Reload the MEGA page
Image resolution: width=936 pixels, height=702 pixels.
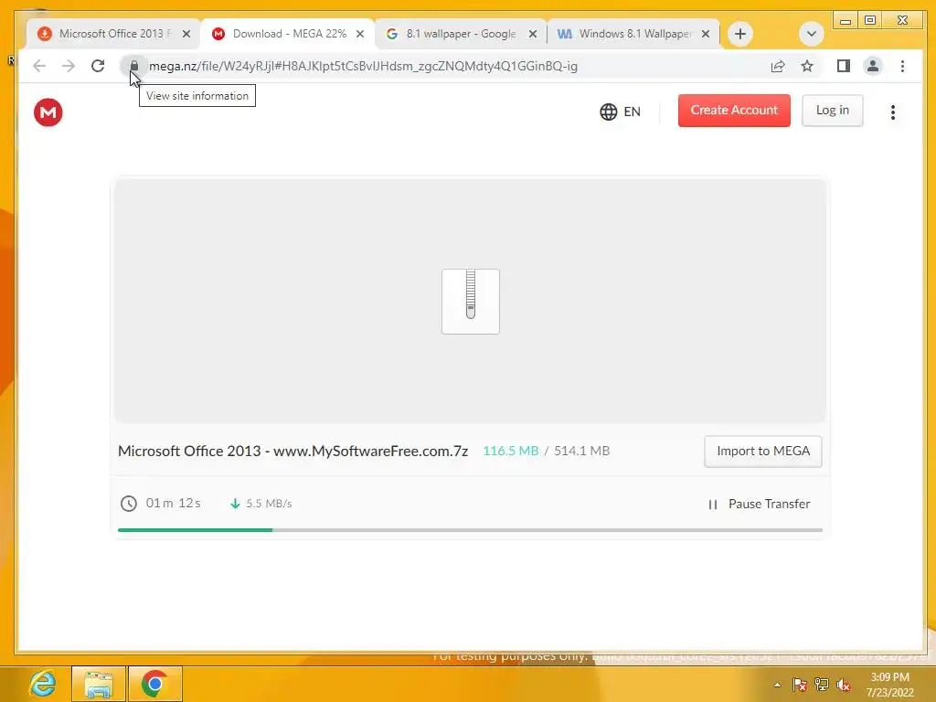tap(98, 66)
